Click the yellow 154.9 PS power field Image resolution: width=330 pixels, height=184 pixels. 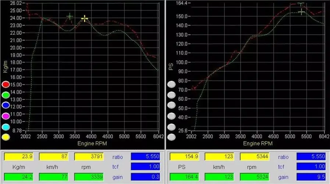pos(183,156)
